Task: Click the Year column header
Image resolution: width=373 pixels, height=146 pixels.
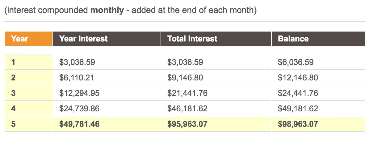Action: click(x=29, y=39)
